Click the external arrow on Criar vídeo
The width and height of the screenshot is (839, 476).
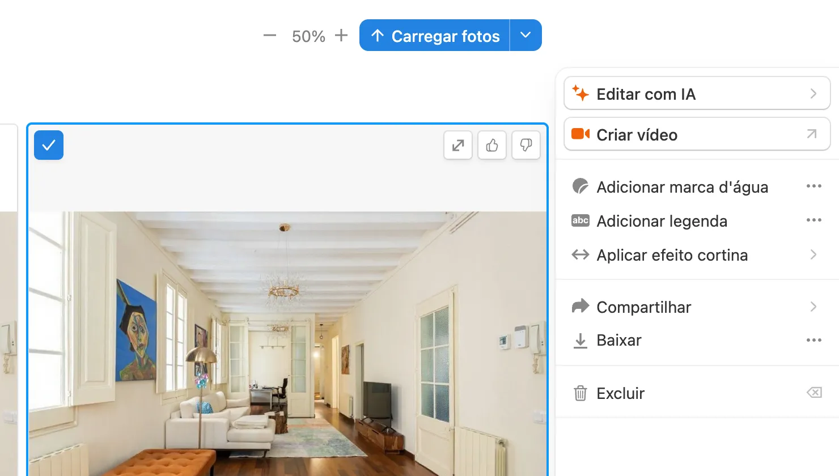tap(812, 134)
